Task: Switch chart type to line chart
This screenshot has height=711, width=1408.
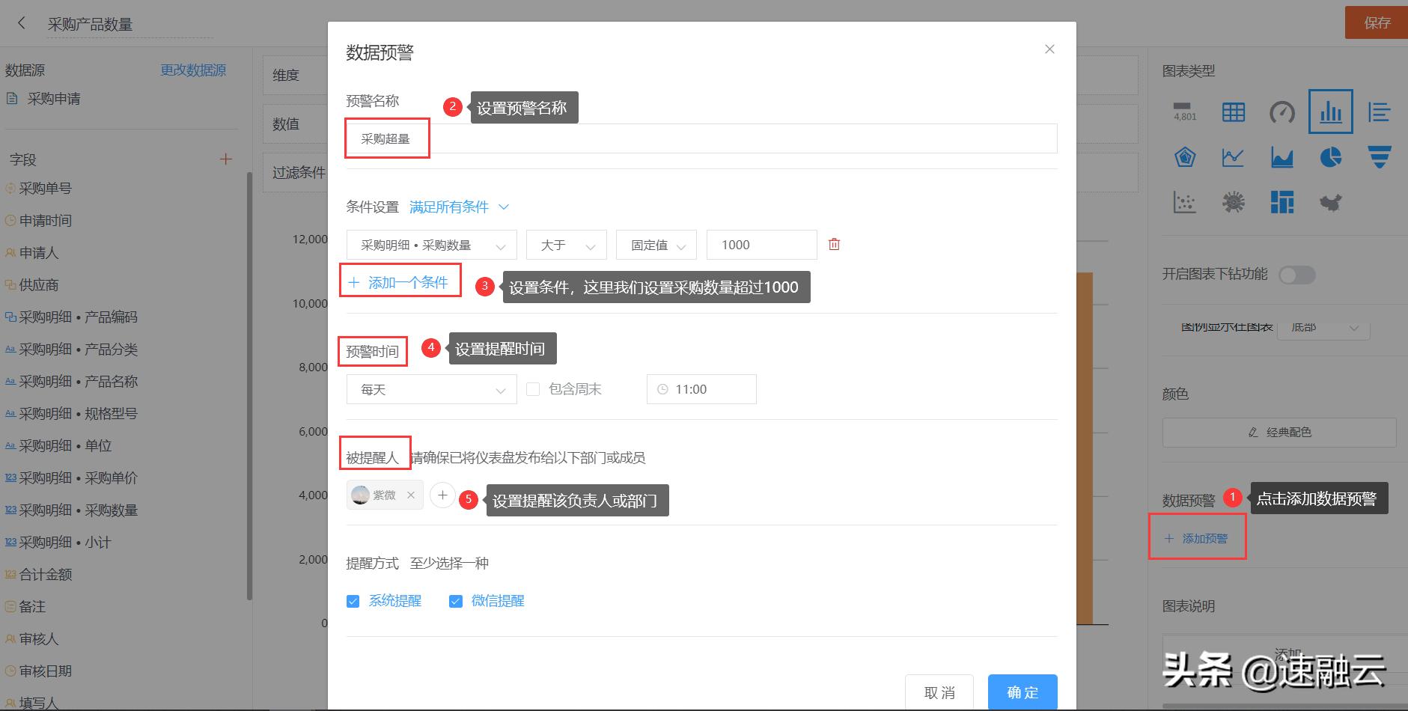Action: [x=1234, y=157]
